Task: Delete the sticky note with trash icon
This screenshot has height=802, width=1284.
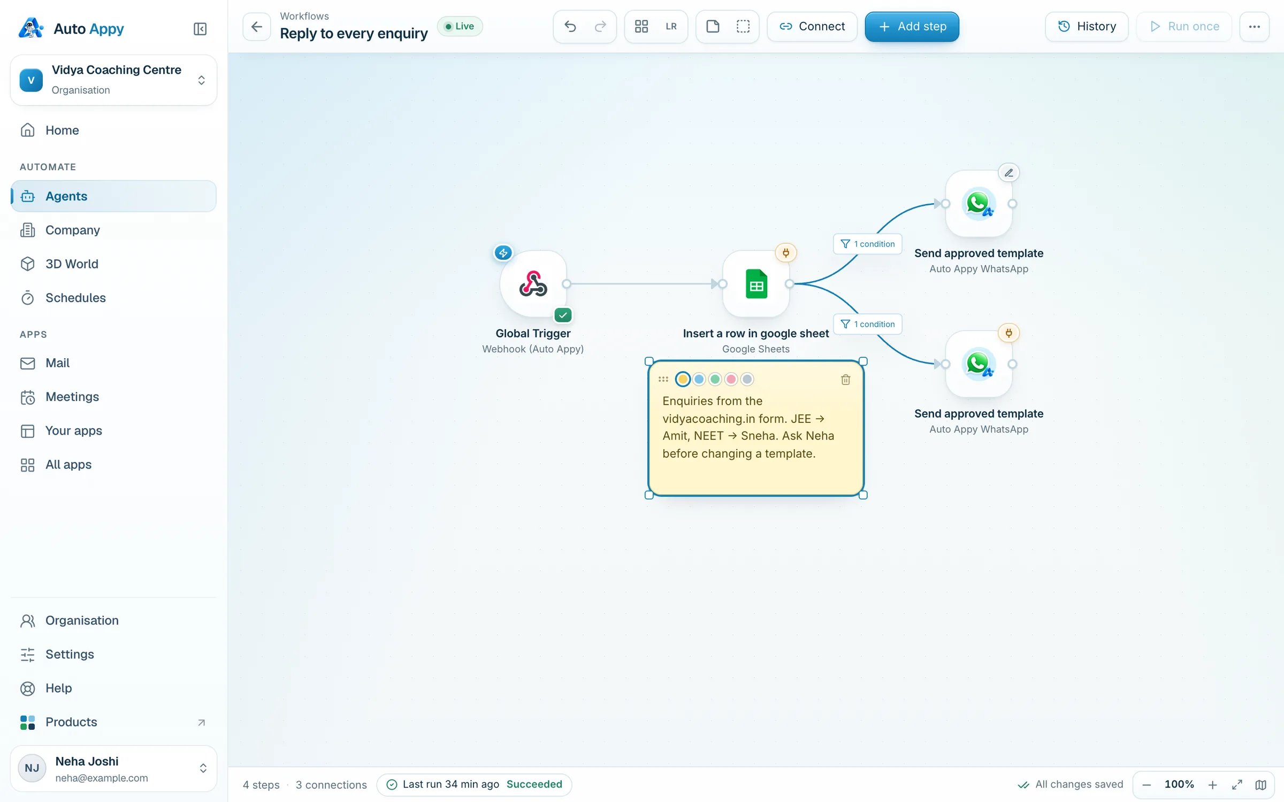Action: (x=846, y=380)
